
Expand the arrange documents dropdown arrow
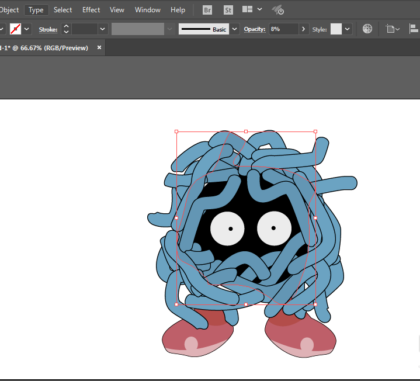pyautogui.click(x=259, y=9)
